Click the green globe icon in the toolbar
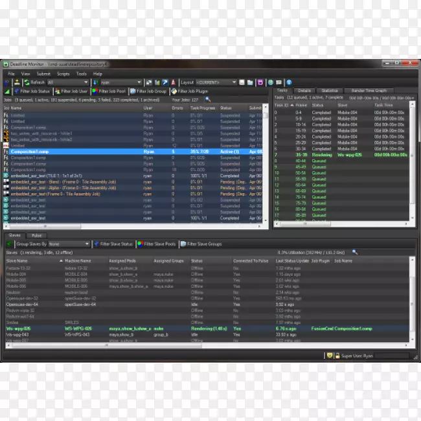Image resolution: width=421 pixels, height=421 pixels. click(270, 82)
